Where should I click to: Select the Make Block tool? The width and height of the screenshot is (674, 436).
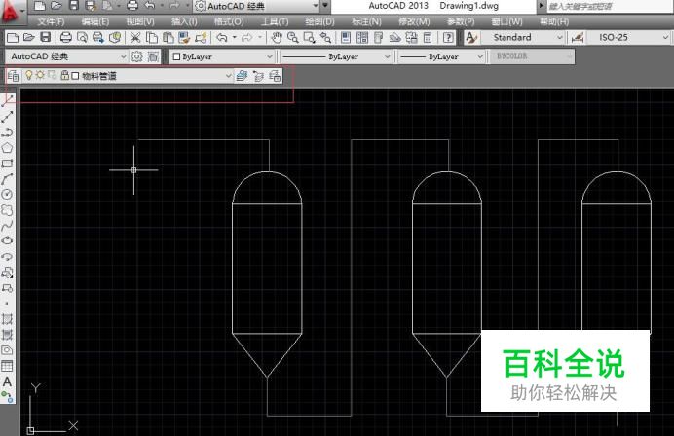[x=8, y=288]
